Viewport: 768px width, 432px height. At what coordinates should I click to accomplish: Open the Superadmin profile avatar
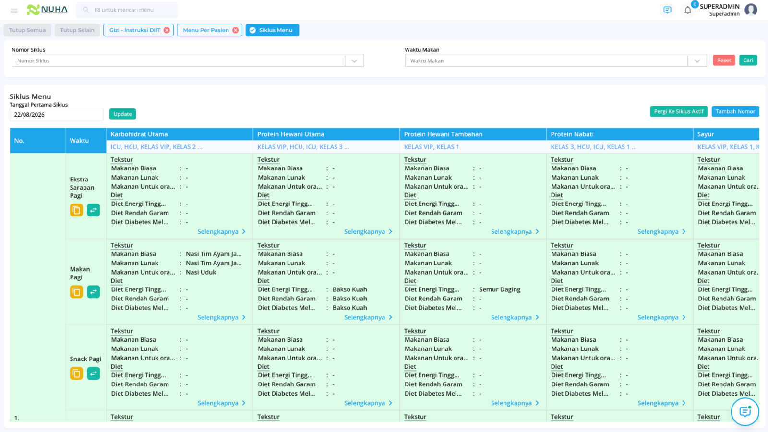(x=751, y=10)
